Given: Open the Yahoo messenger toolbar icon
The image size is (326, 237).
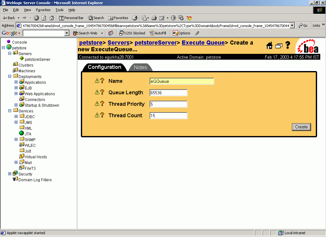Looking at the screenshot, I should [189, 18].
